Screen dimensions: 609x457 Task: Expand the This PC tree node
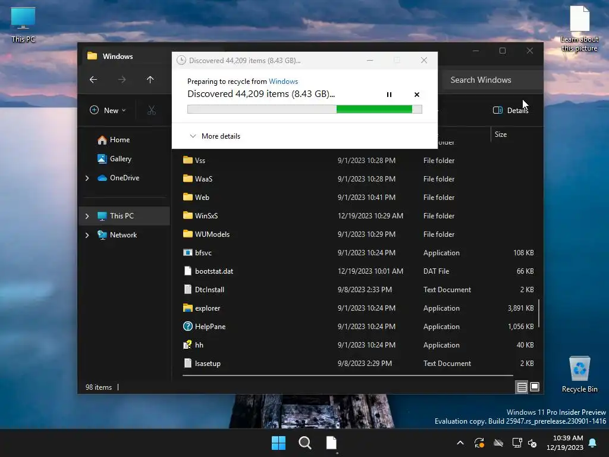(x=87, y=216)
